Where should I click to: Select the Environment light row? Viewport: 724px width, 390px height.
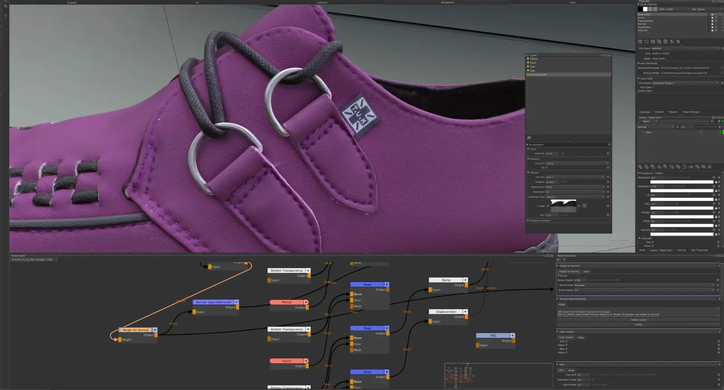568,75
